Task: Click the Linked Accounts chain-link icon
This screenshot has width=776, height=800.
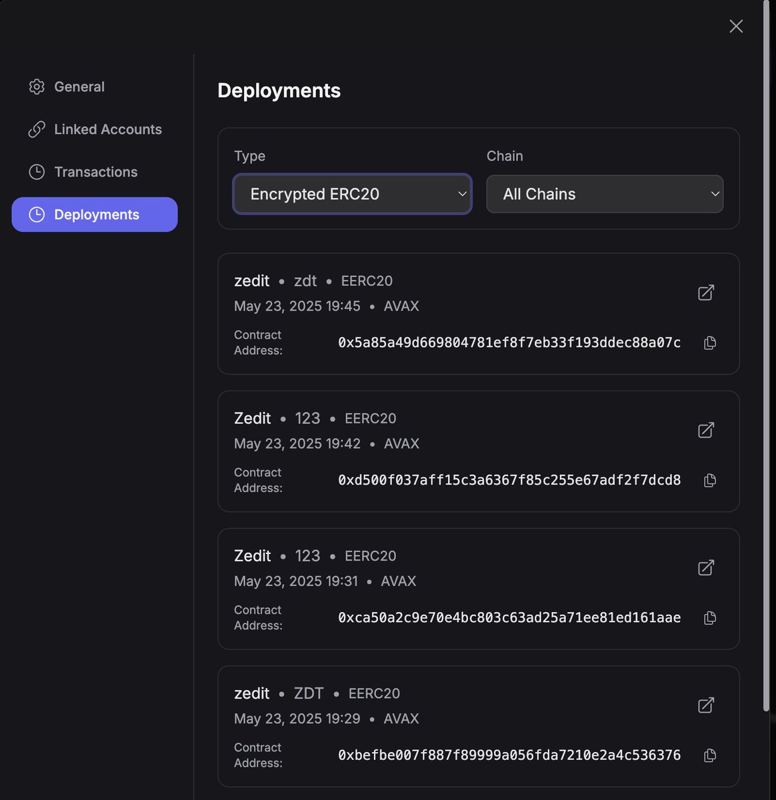Action: 37,129
